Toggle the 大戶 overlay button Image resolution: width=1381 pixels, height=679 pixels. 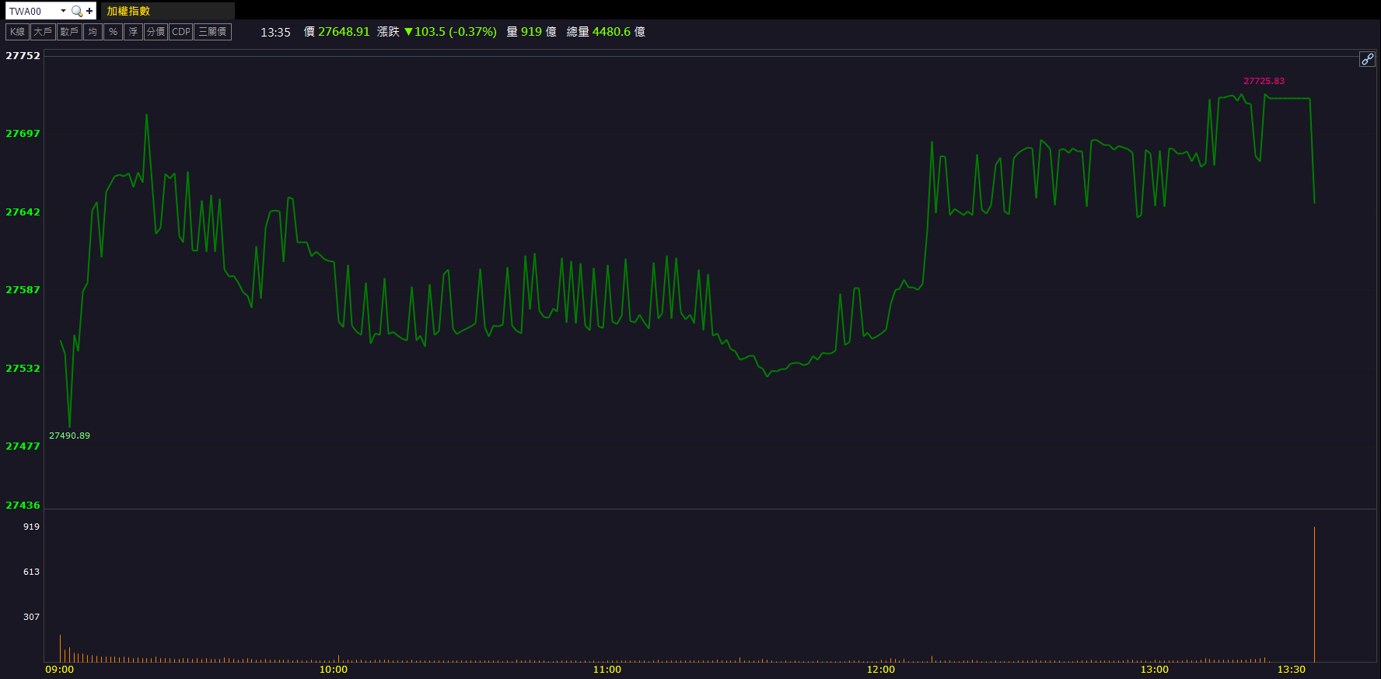(43, 32)
